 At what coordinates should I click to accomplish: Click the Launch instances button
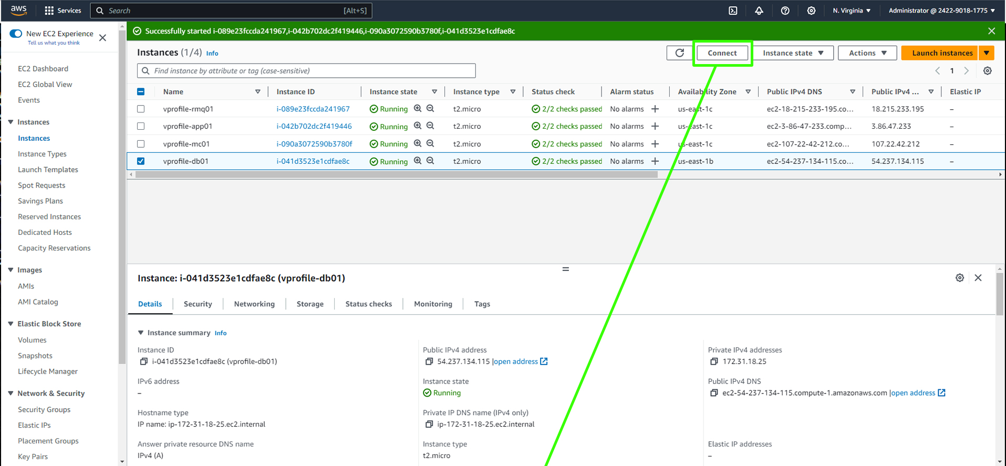coord(940,53)
